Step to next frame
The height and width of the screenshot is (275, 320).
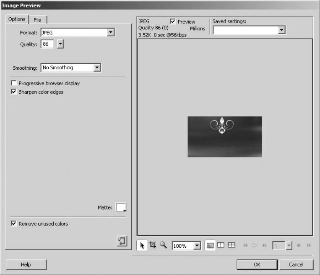(x=309, y=245)
